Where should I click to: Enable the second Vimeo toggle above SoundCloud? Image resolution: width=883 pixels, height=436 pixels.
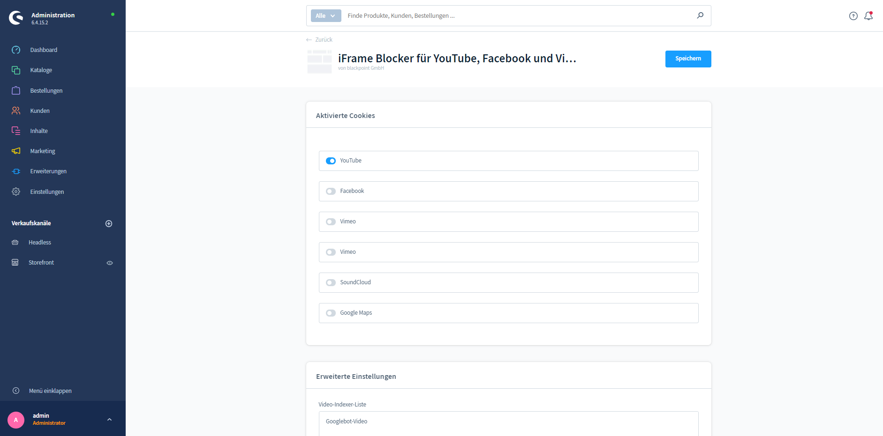pyautogui.click(x=331, y=252)
